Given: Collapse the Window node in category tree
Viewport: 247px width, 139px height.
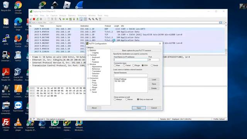Looking at the screenshot, I should (x=88, y=64).
